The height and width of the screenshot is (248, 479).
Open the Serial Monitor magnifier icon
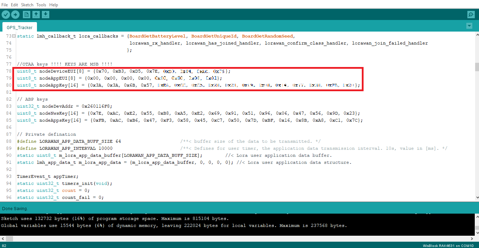coord(471,14)
